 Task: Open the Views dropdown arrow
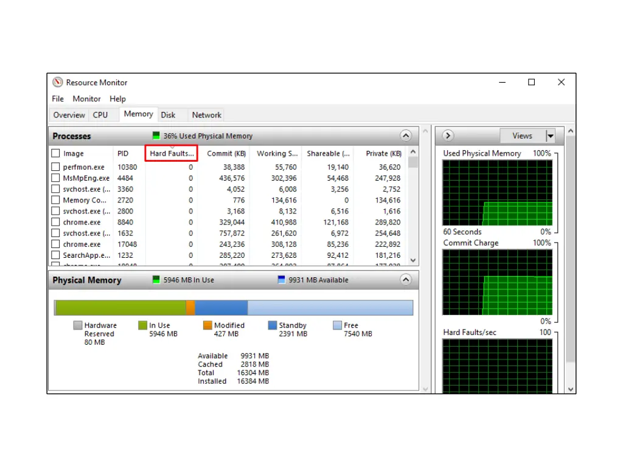point(550,136)
